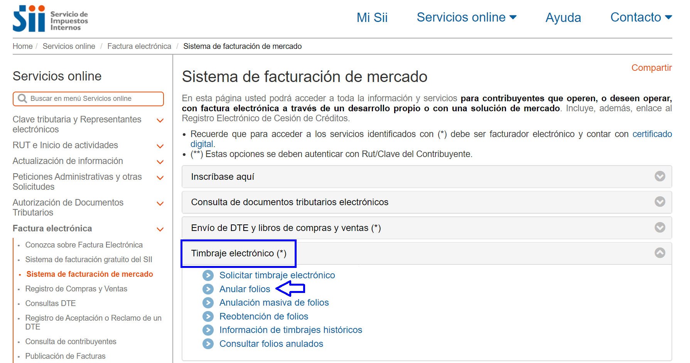690x363 pixels.
Task: Click the search magnifier icon in sidebar
Action: [22, 99]
